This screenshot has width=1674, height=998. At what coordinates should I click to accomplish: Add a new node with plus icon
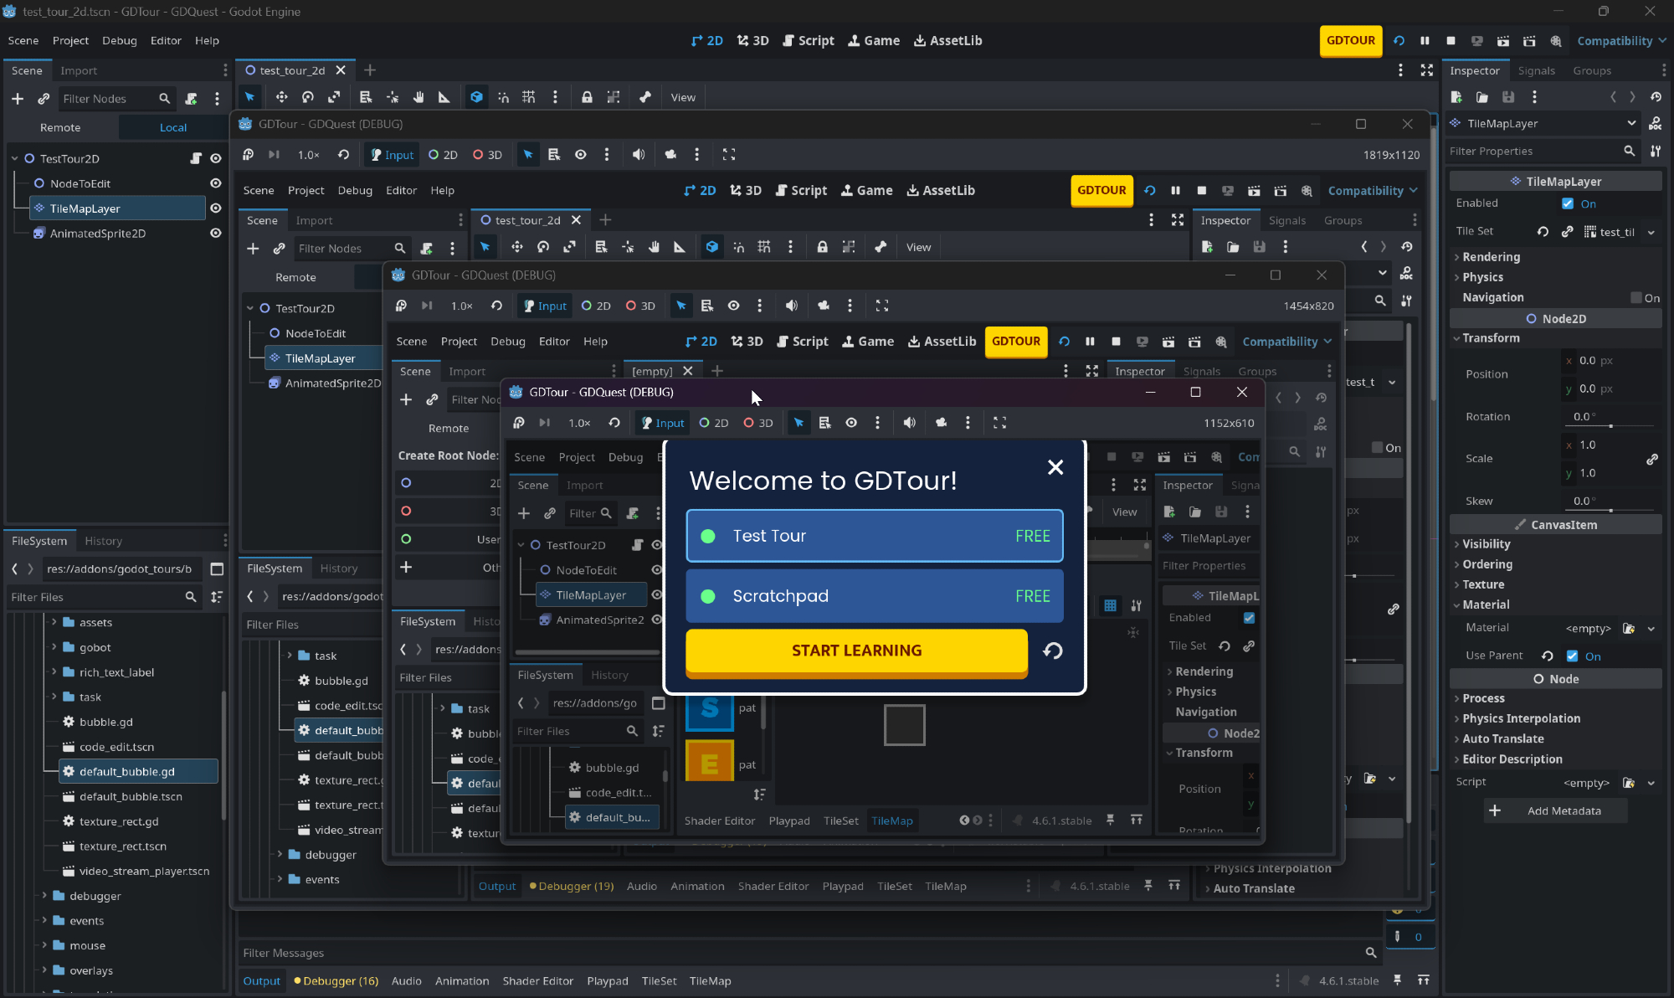coord(18,99)
